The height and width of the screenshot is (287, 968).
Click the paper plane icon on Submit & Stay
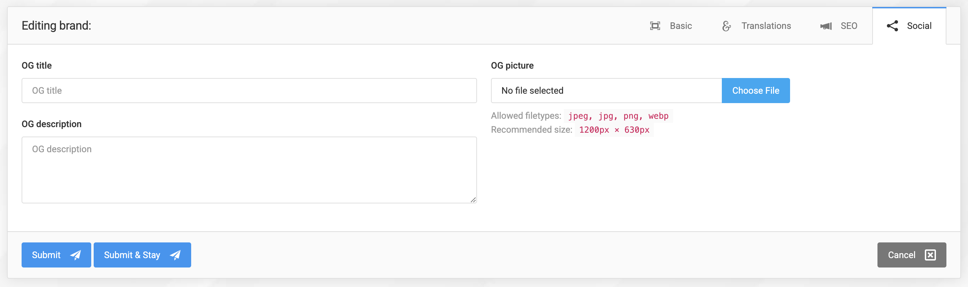[175, 255]
